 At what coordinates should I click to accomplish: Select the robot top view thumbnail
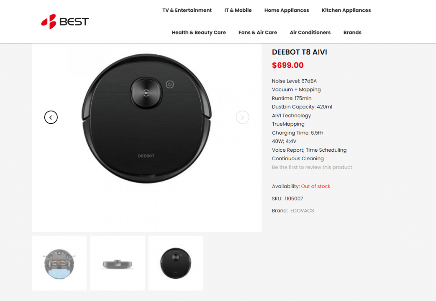(176, 263)
